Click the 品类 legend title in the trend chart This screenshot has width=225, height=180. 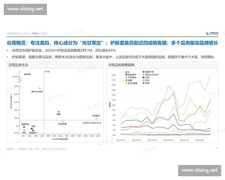point(127,72)
